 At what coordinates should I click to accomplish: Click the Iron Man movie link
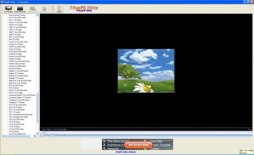pos(156,141)
